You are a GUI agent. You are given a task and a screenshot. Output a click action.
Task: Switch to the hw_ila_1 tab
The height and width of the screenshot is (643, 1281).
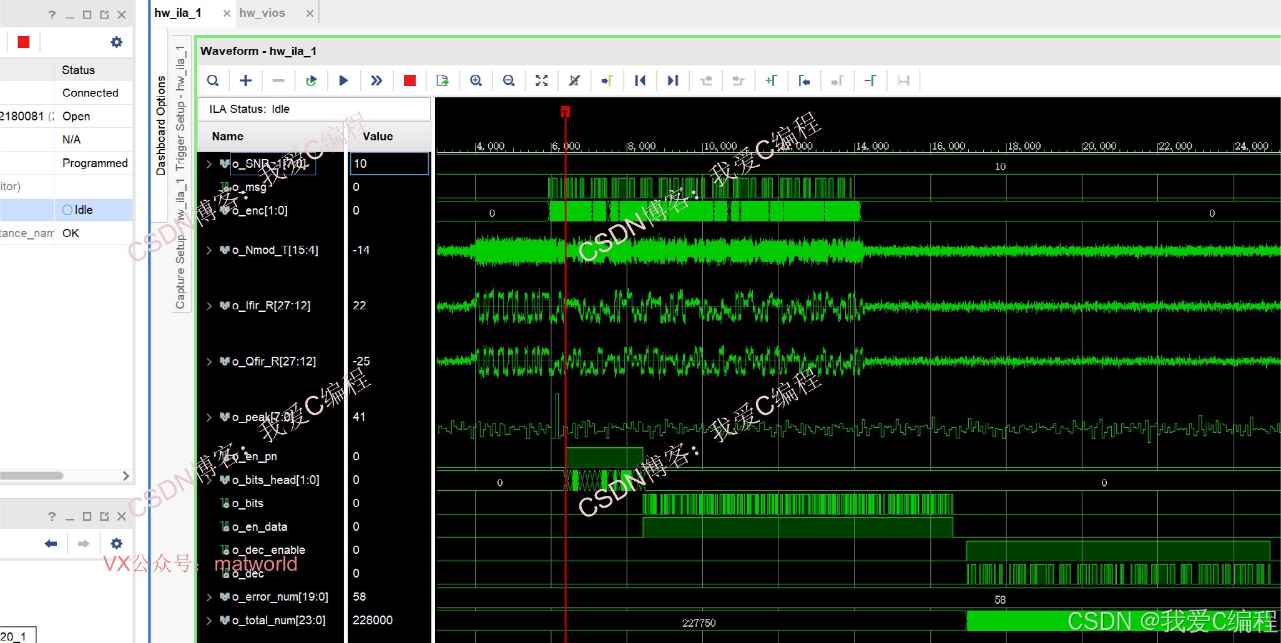(178, 13)
